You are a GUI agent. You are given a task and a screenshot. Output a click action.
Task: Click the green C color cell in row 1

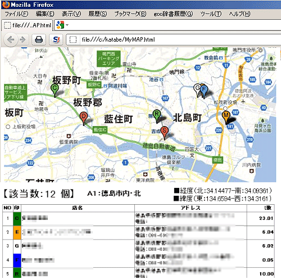pyautogui.click(x=17, y=219)
